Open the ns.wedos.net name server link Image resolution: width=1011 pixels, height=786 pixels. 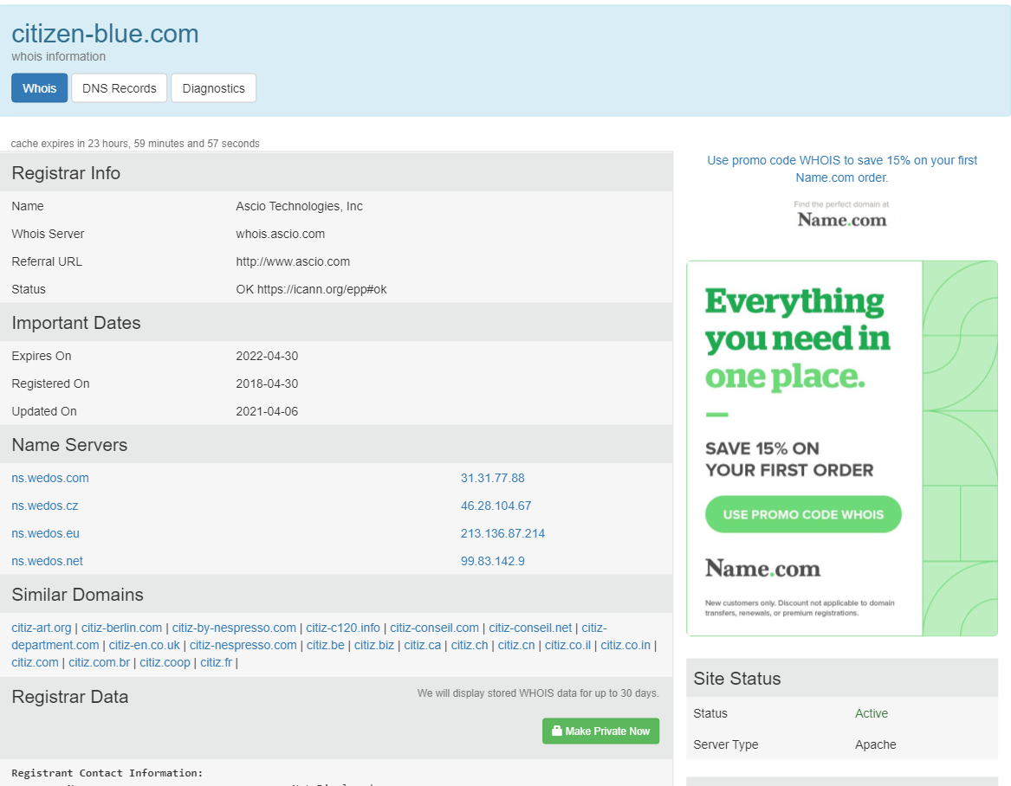[x=47, y=561]
